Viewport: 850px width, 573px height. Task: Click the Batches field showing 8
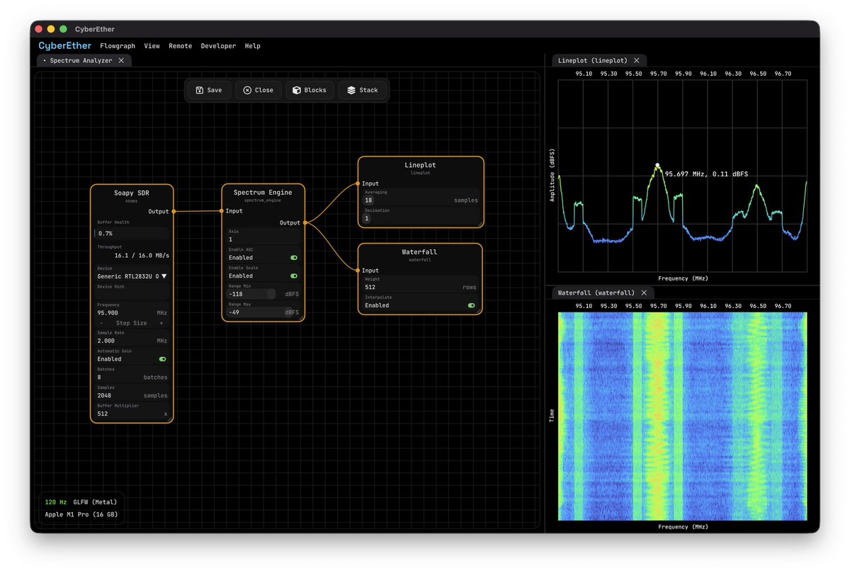132,378
